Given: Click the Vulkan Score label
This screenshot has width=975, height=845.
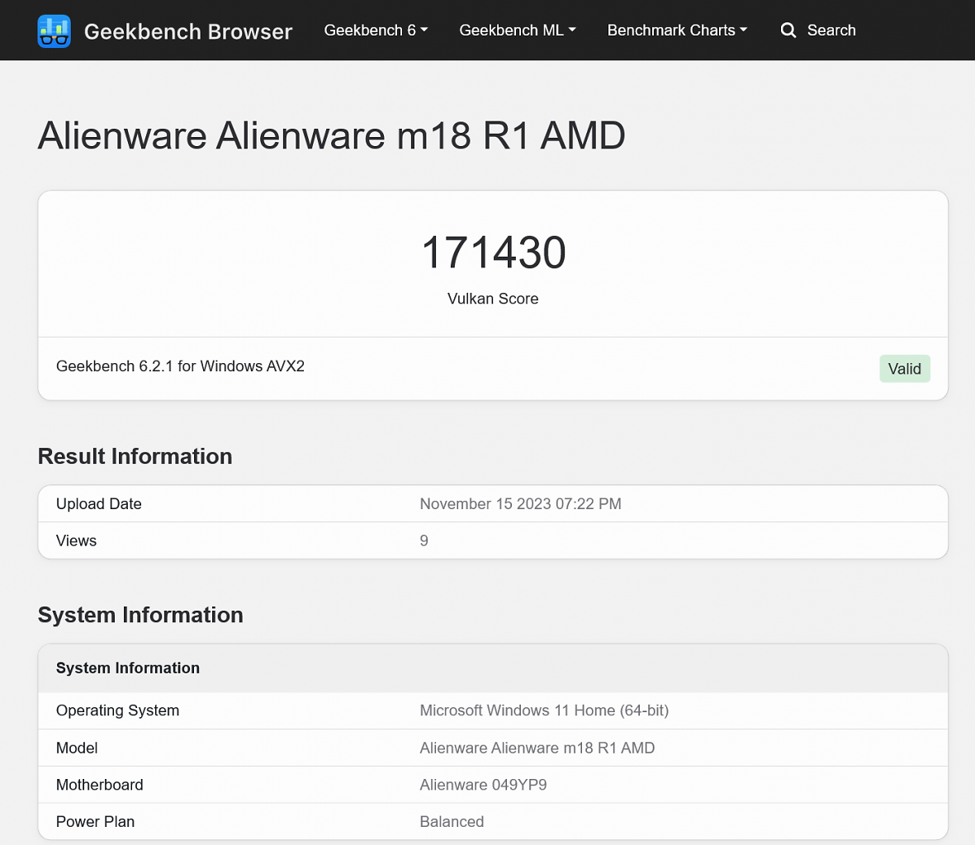Looking at the screenshot, I should (493, 299).
